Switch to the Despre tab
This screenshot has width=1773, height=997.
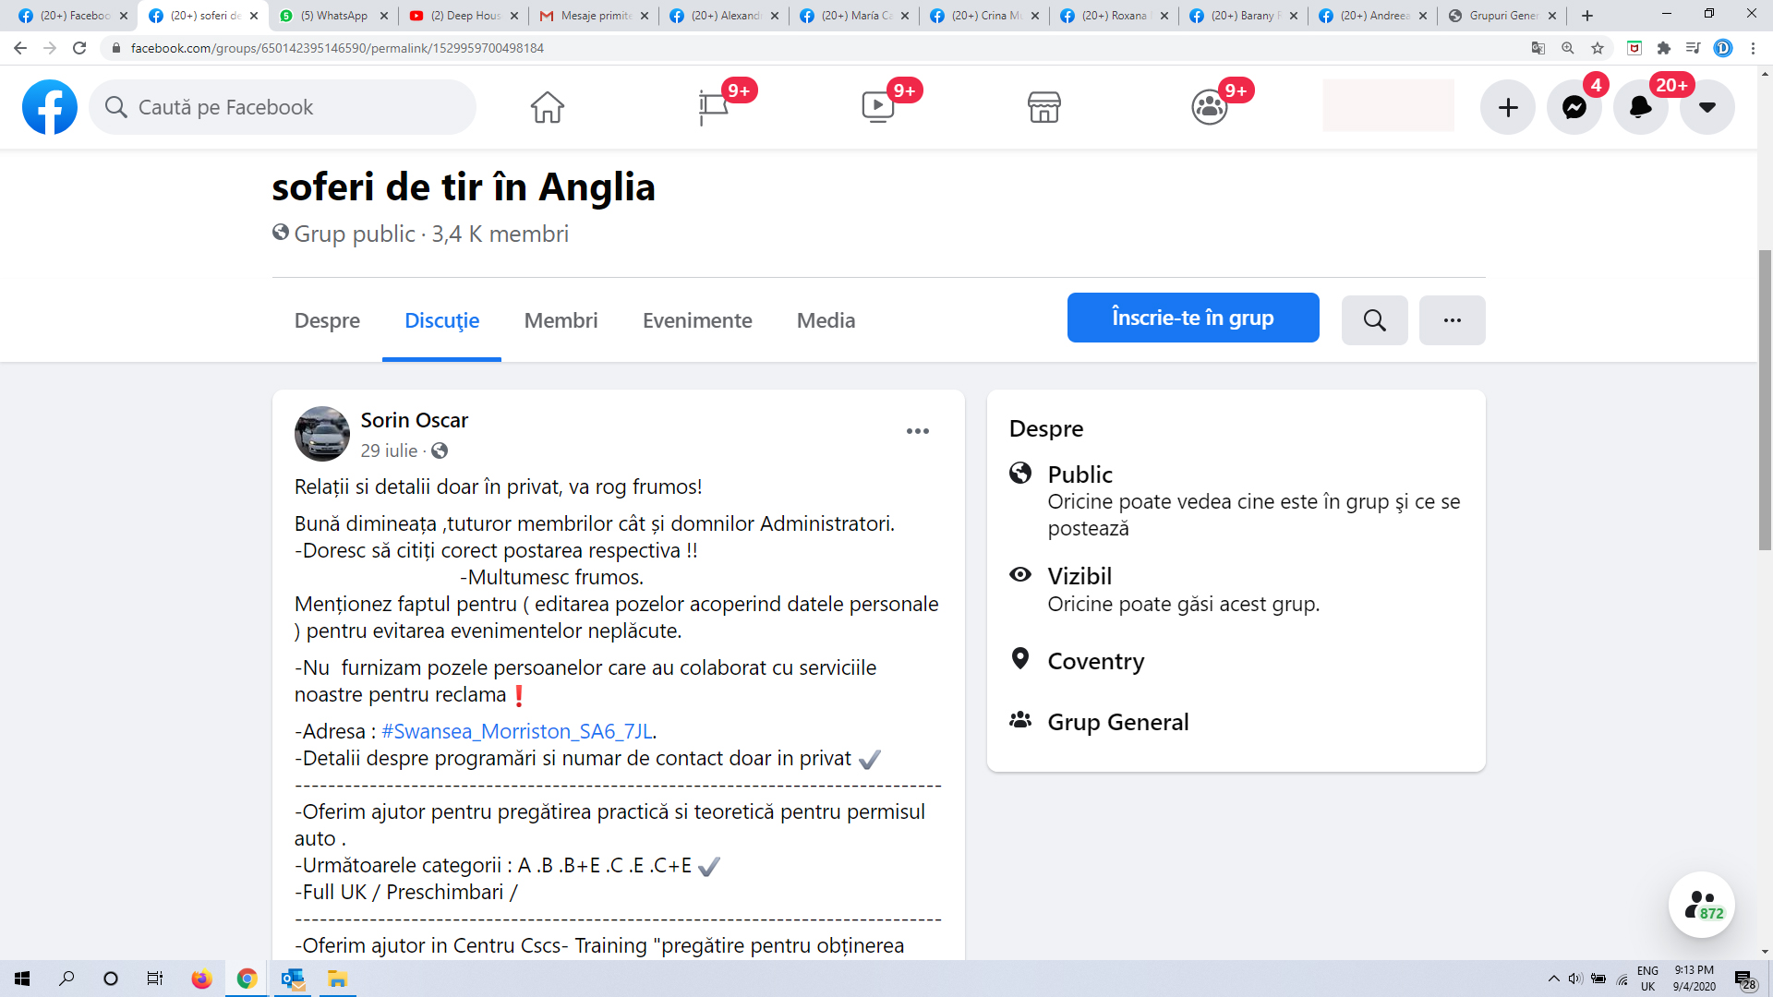click(x=327, y=320)
